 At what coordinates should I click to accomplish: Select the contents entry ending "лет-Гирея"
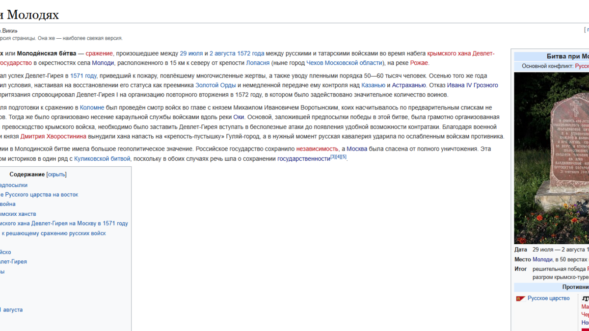13,261
